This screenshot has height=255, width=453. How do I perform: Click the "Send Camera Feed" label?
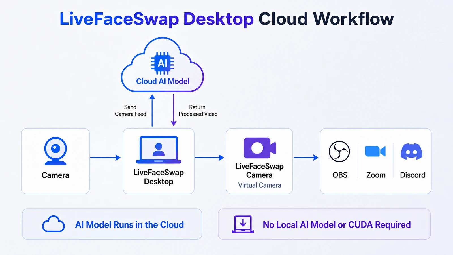[131, 110]
